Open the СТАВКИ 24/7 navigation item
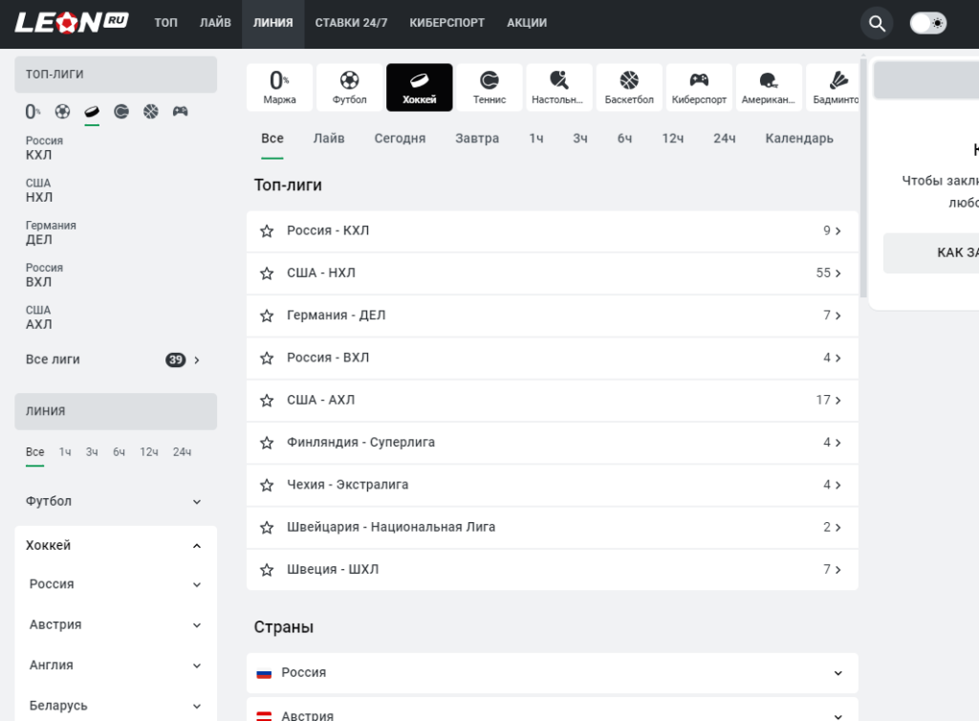979x721 pixels. click(351, 23)
